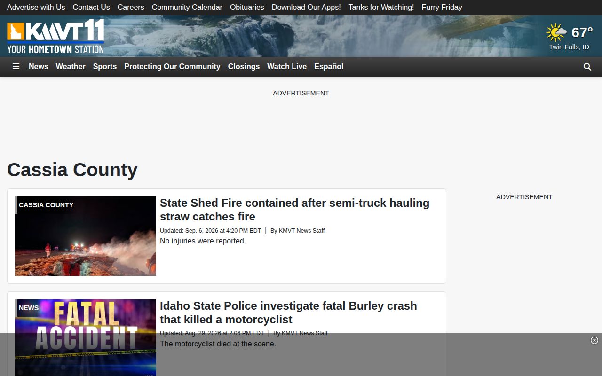Click the Sep. 6 updated timestamp
The height and width of the screenshot is (376, 602).
[x=210, y=231]
